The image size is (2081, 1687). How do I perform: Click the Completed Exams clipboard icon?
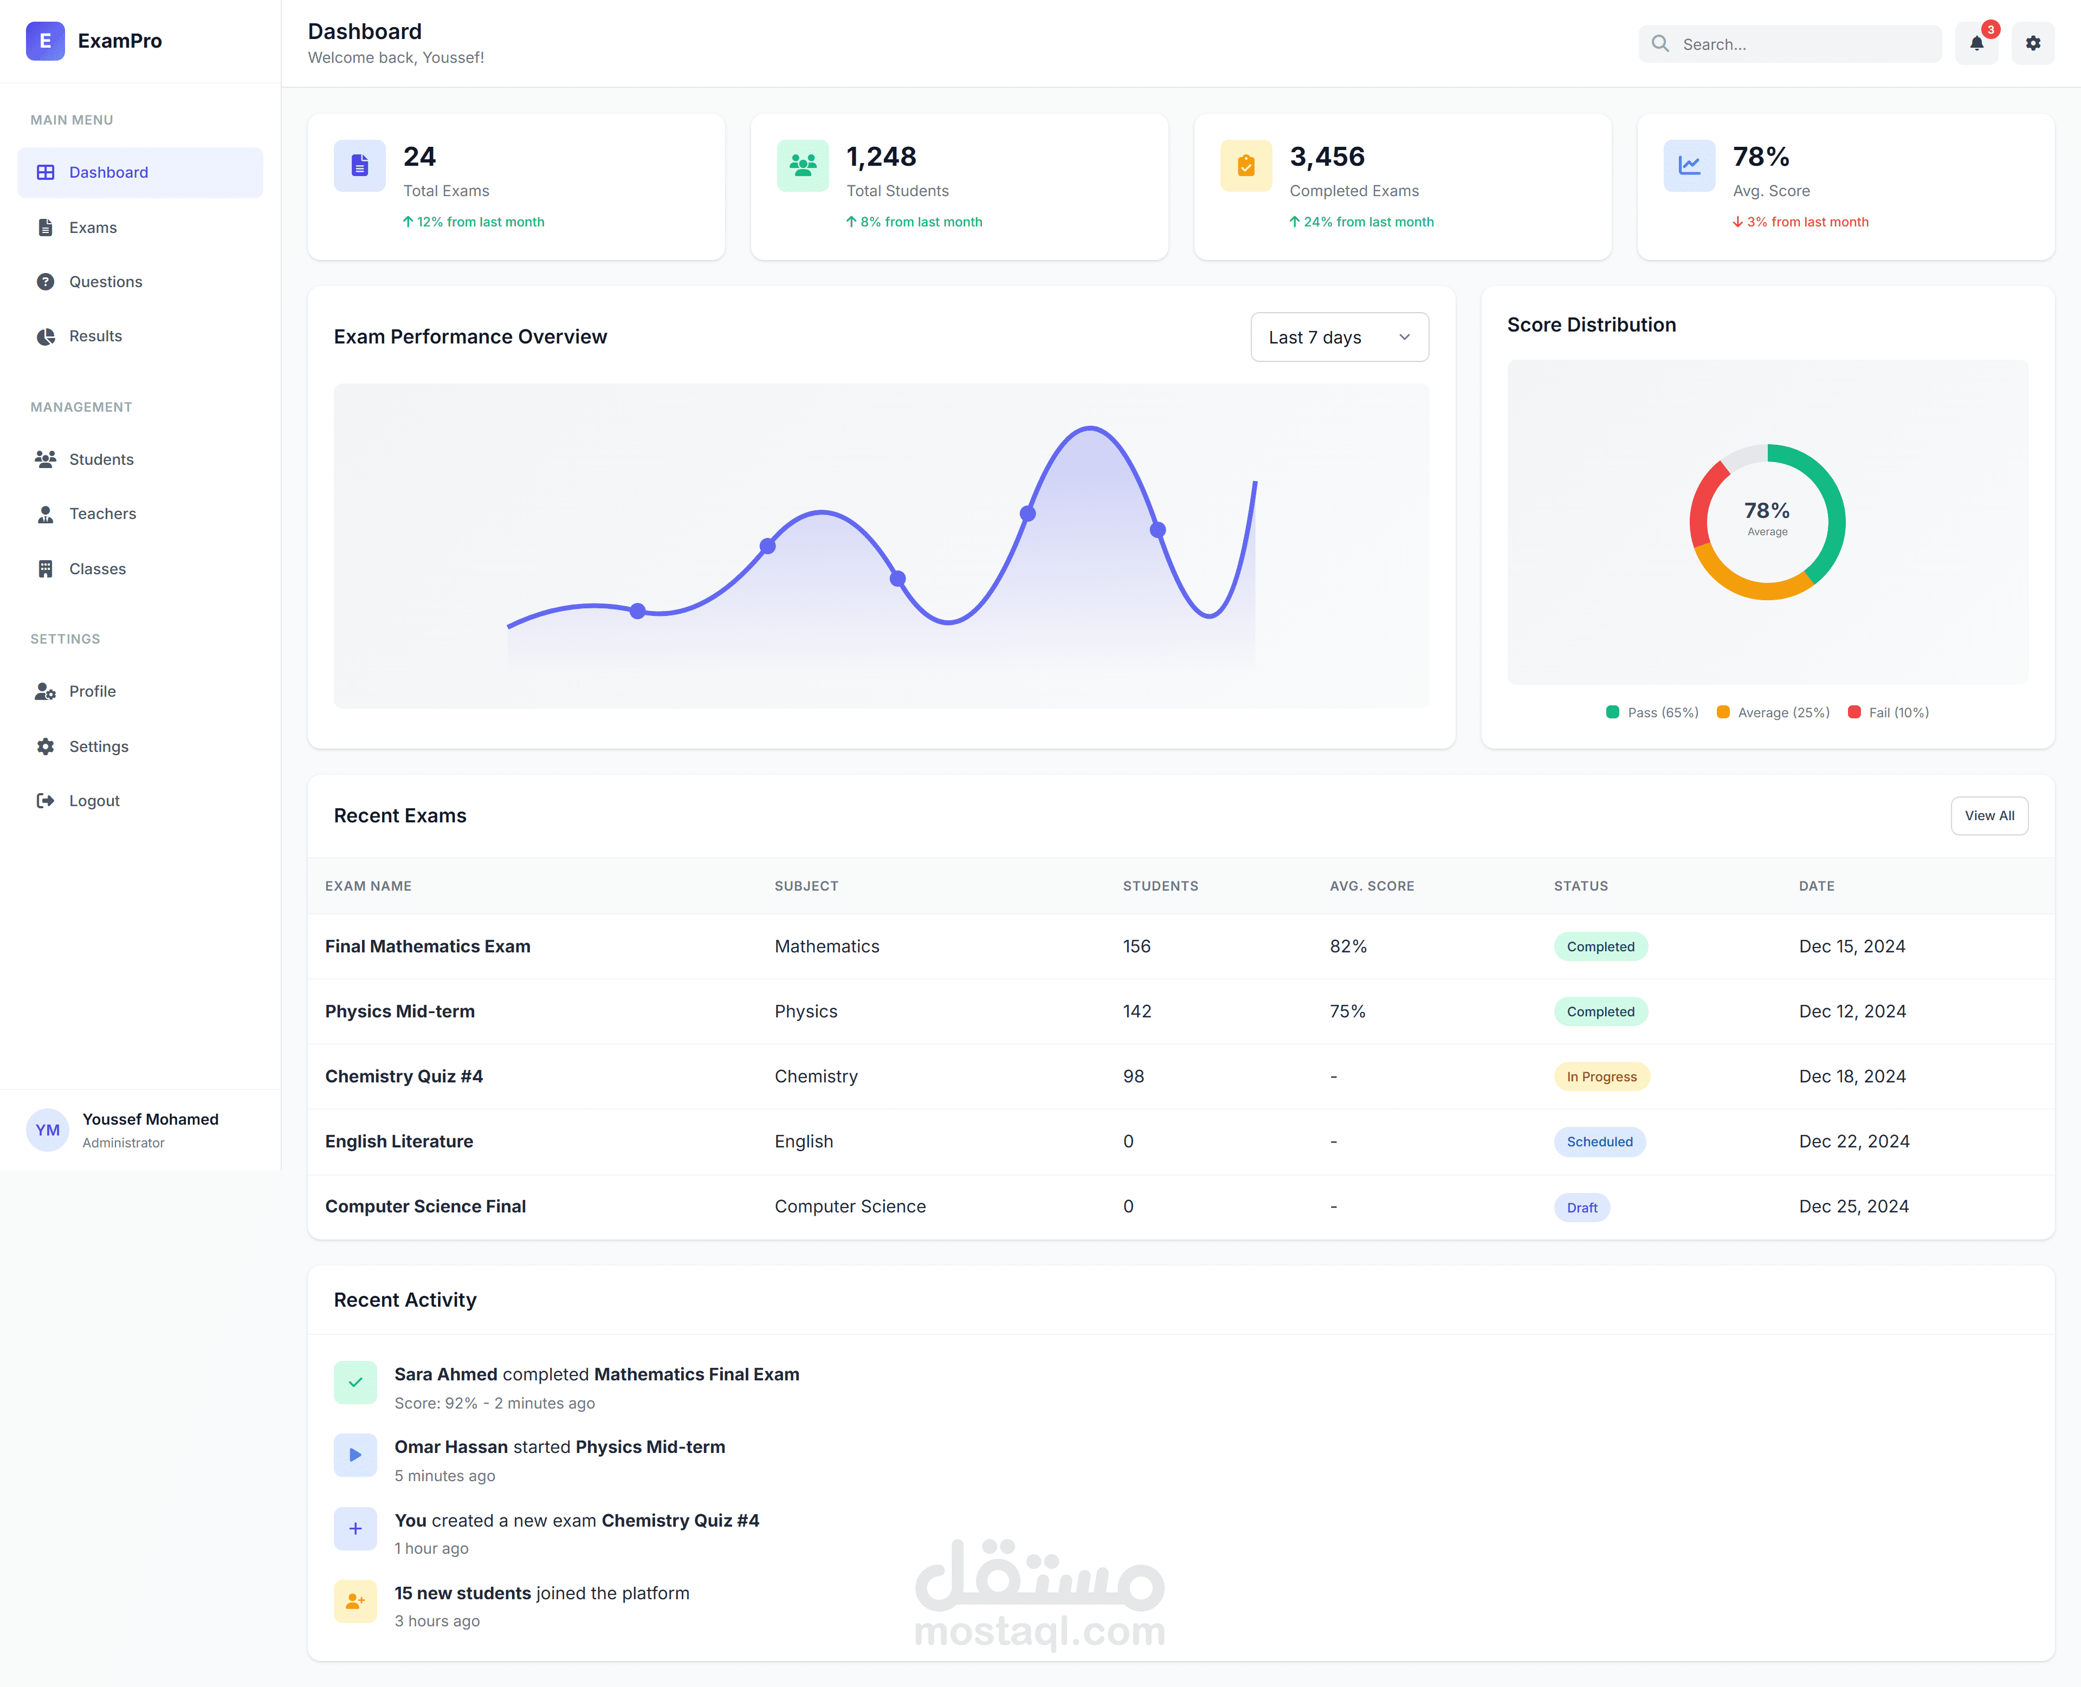(x=1245, y=165)
